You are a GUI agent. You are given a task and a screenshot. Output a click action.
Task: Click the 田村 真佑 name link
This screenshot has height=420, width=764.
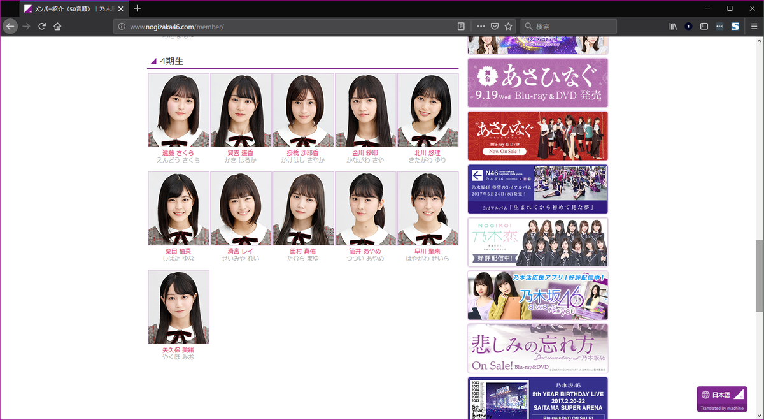coord(303,251)
